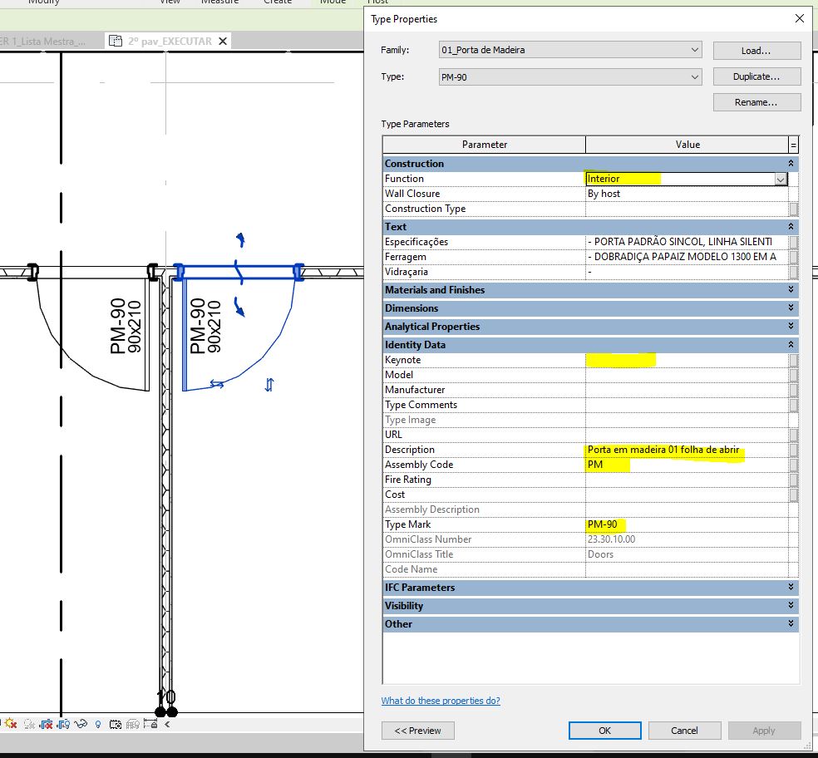Select the left PM-90 90x210 door tag
Screen dimensions: 818x758
[x=126, y=326]
